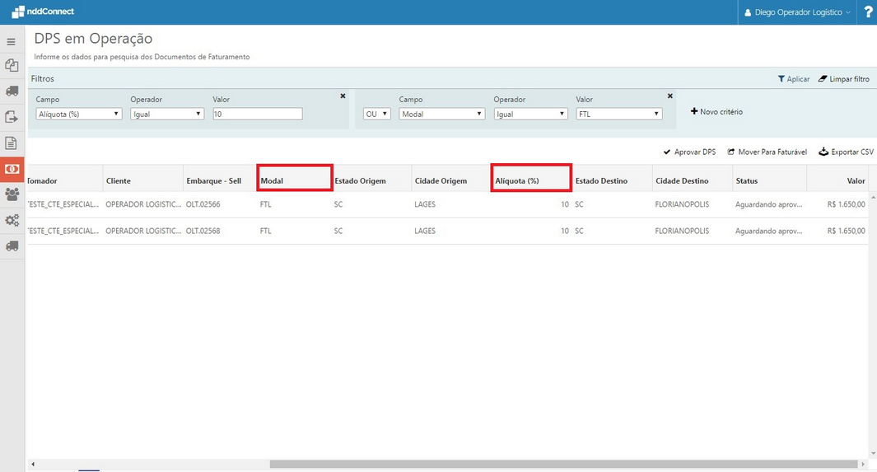The image size is (877, 472).
Task: Remove the Alíquota (%) filter criterion
Action: (343, 96)
